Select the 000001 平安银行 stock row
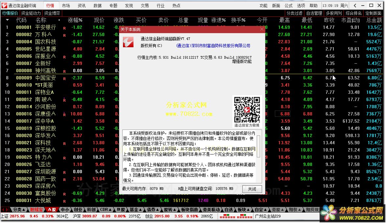This screenshot has width=386, height=223. 192,28
